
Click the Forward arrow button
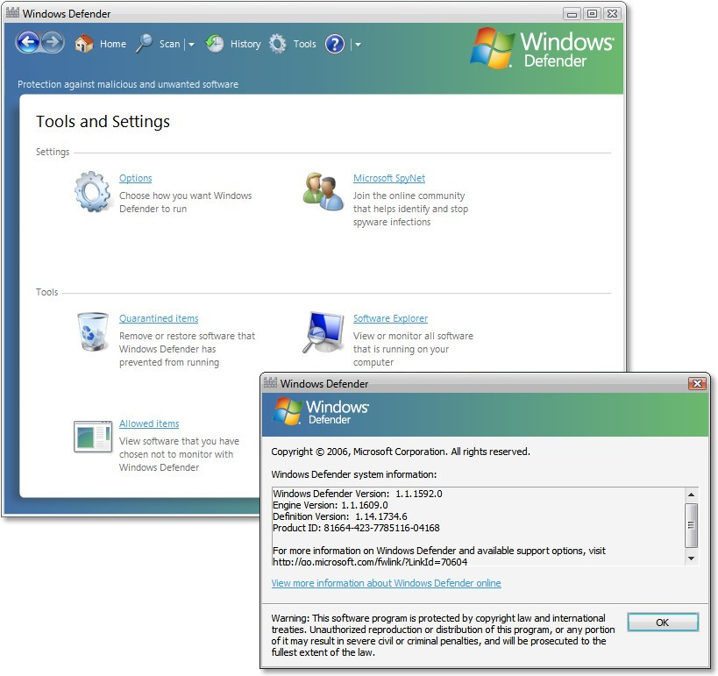tap(53, 43)
